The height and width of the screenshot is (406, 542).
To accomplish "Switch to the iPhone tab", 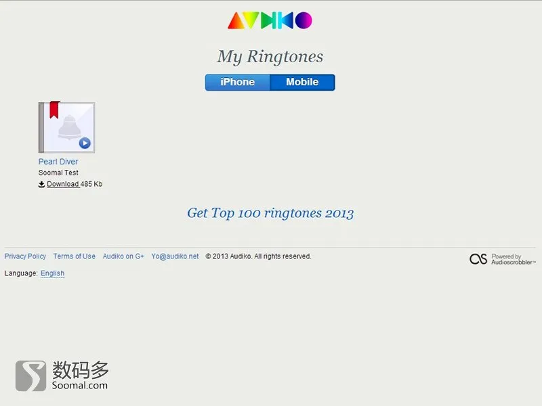I will (x=238, y=82).
